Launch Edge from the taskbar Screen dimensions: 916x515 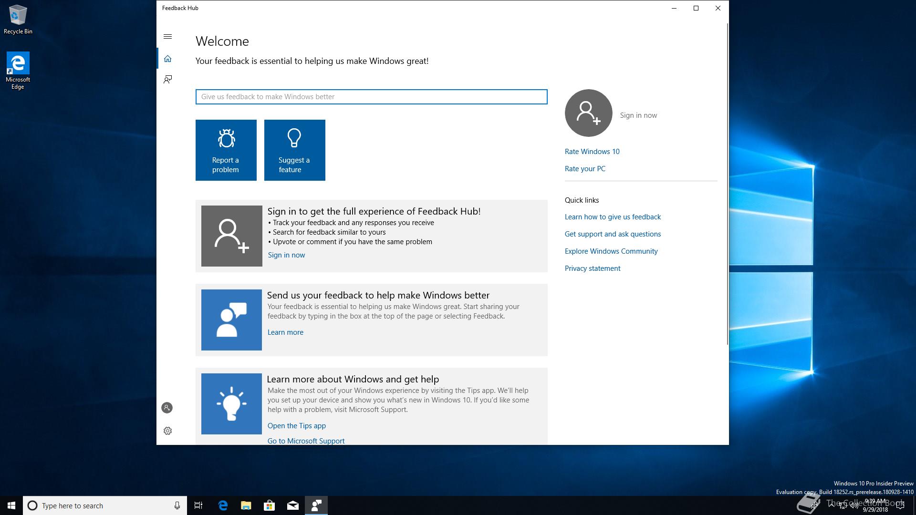click(x=223, y=505)
